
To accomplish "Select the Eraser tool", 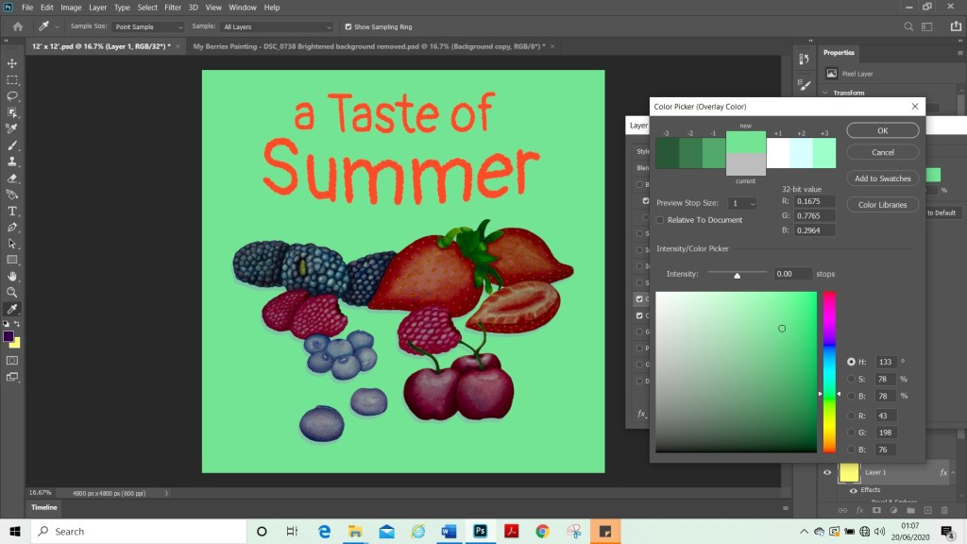I will click(11, 178).
